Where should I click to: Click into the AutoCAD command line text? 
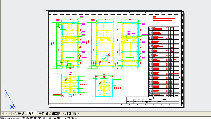click(41, 118)
